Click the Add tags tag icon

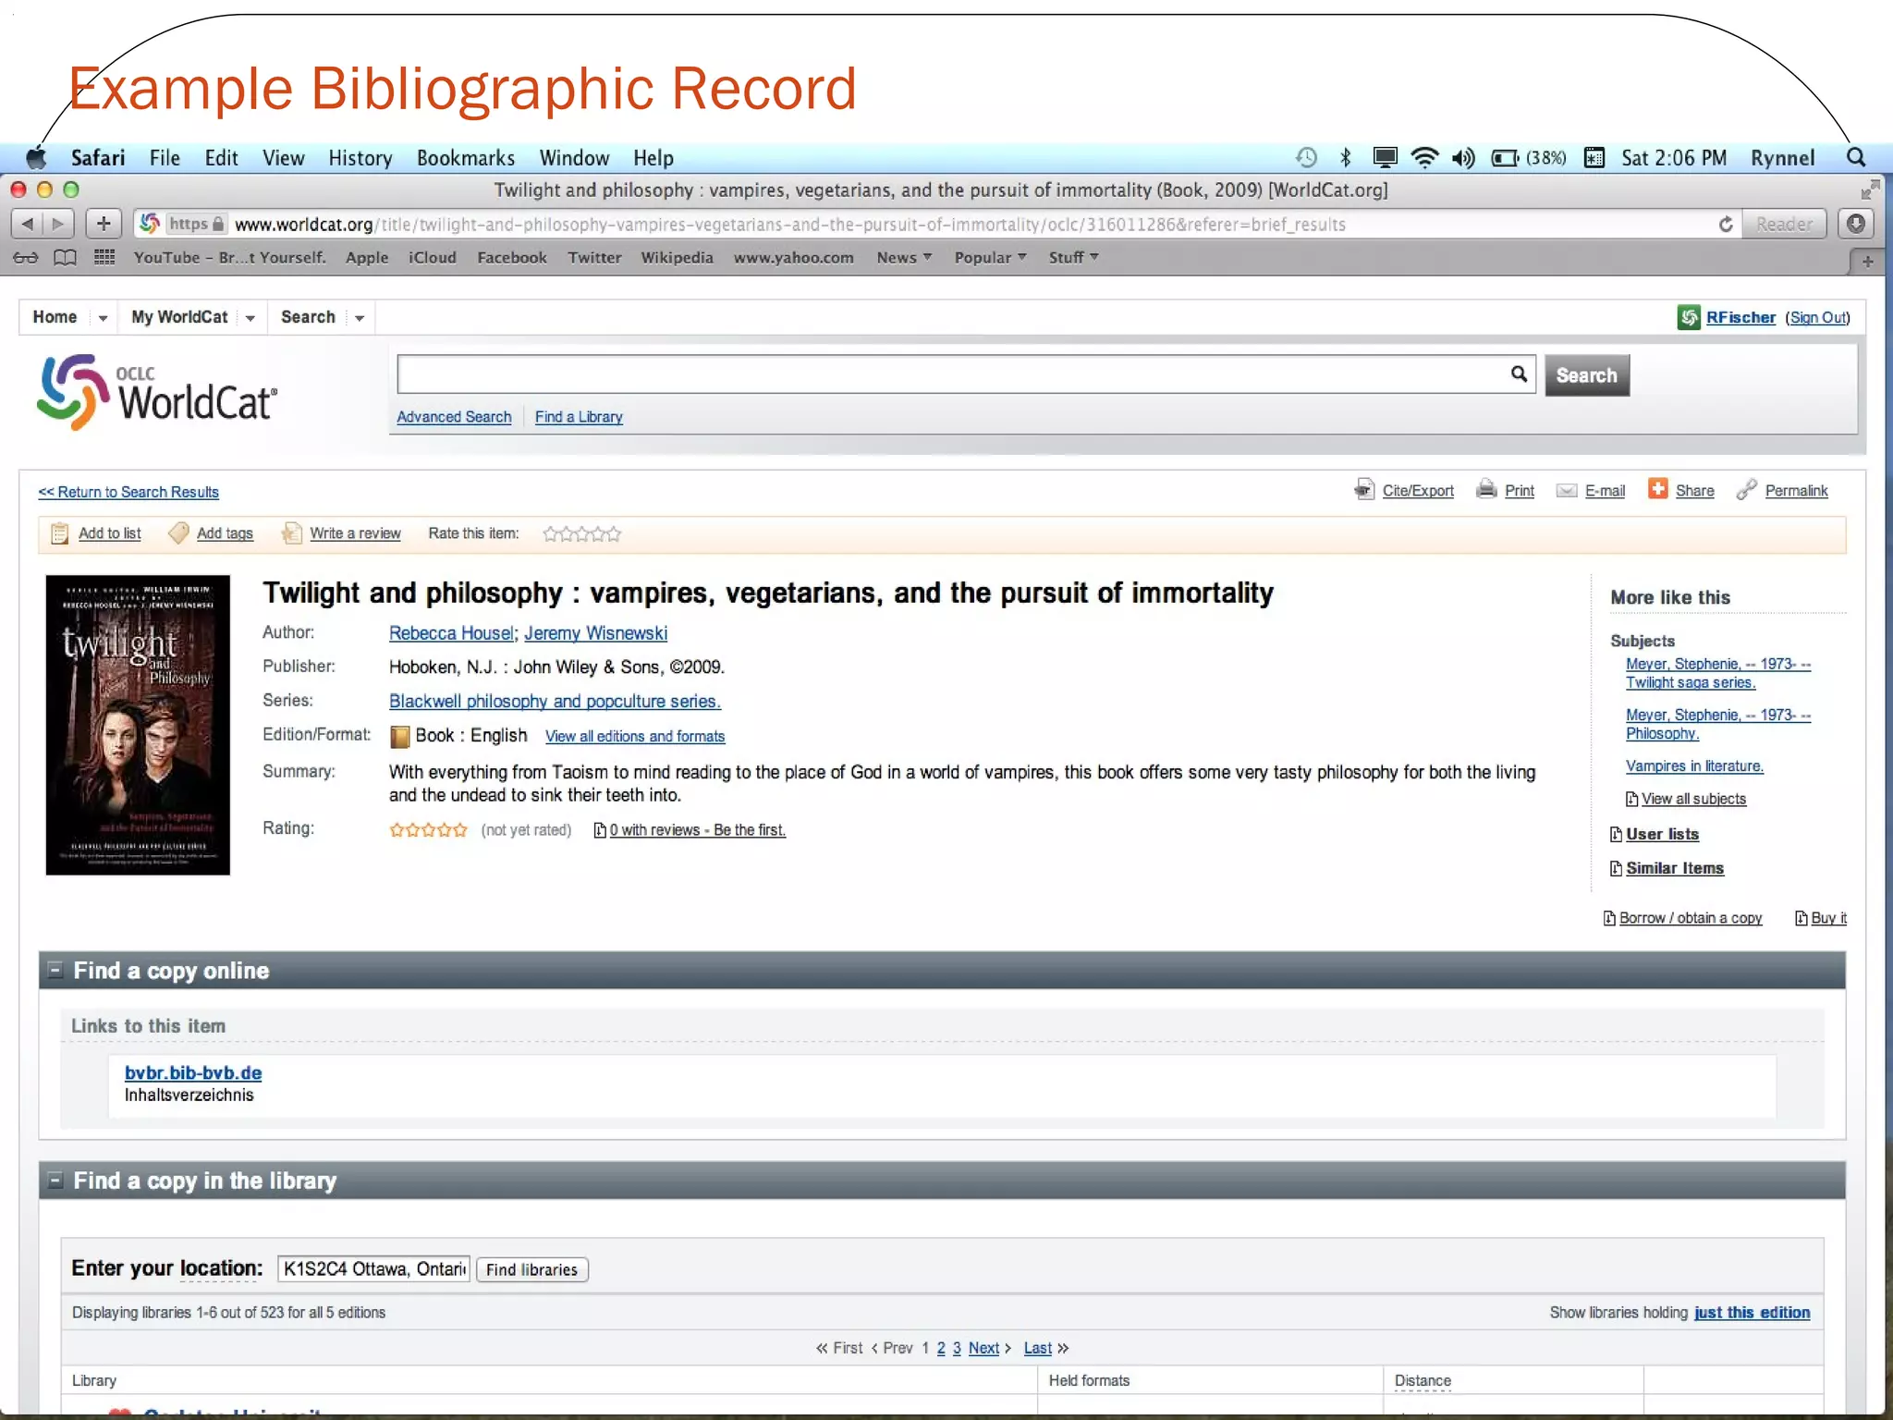pyautogui.click(x=178, y=533)
